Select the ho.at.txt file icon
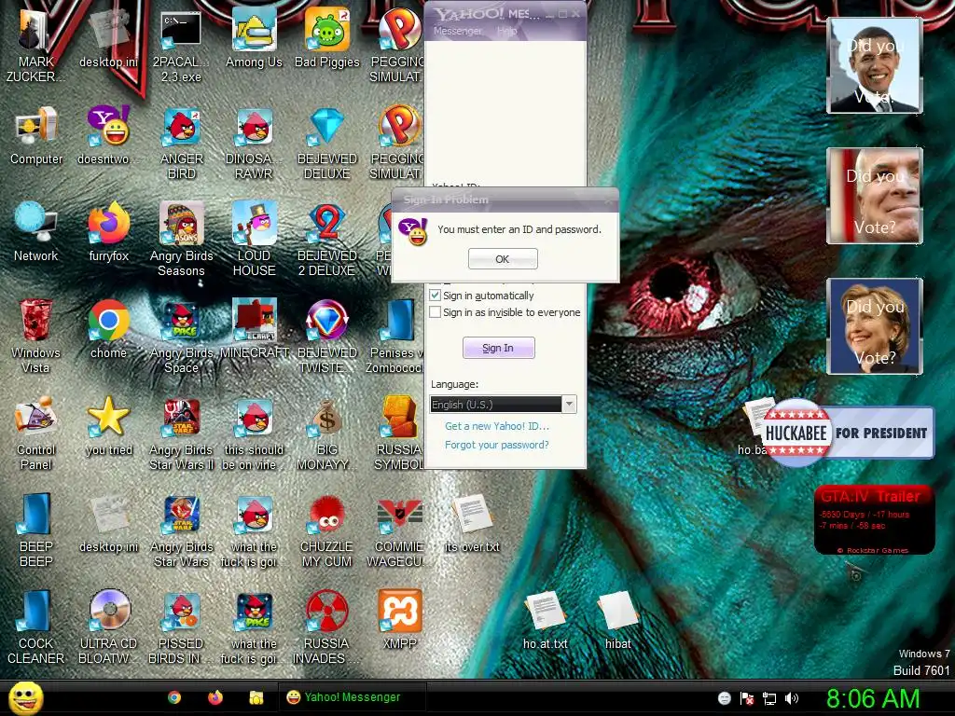Viewport: 955px width, 716px height. tap(545, 620)
